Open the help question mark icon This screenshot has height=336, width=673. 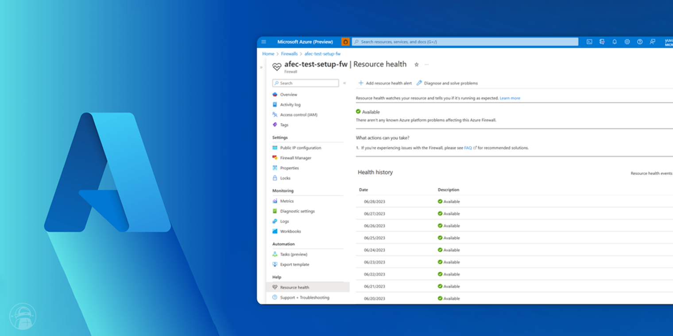click(639, 42)
